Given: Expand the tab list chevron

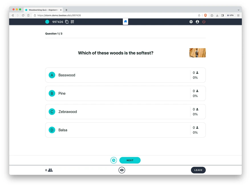Looking at the screenshot, I should click(x=238, y=10).
